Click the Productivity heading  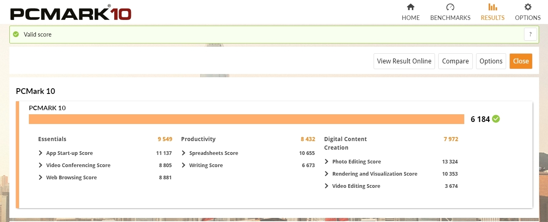[x=198, y=139]
